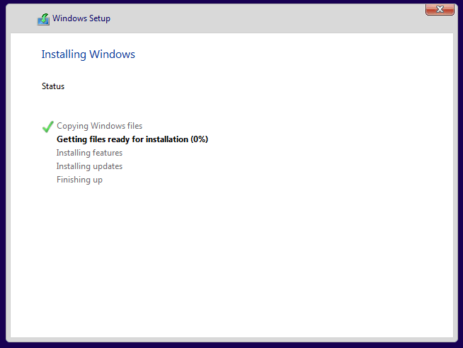Select the "Installing updates" step
The image size is (463, 348).
click(89, 166)
